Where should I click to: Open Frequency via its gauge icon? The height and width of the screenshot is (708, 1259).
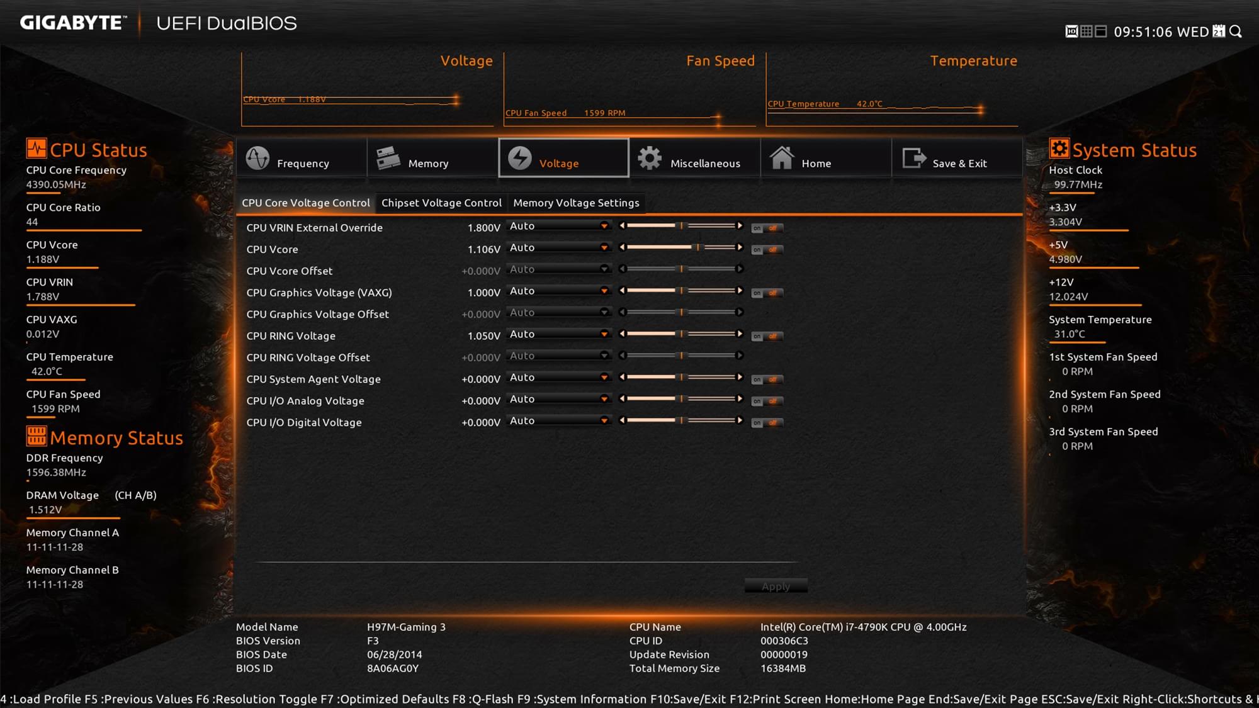(x=257, y=158)
